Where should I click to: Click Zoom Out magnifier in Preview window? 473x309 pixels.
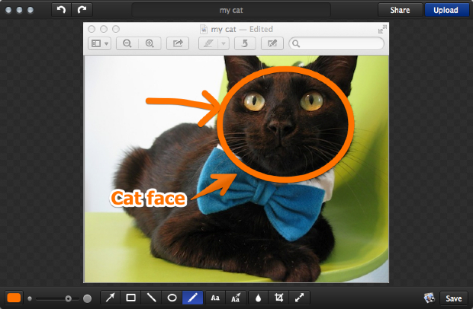(127, 43)
